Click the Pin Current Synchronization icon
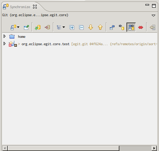This screenshot has width=159, height=151. (26, 27)
